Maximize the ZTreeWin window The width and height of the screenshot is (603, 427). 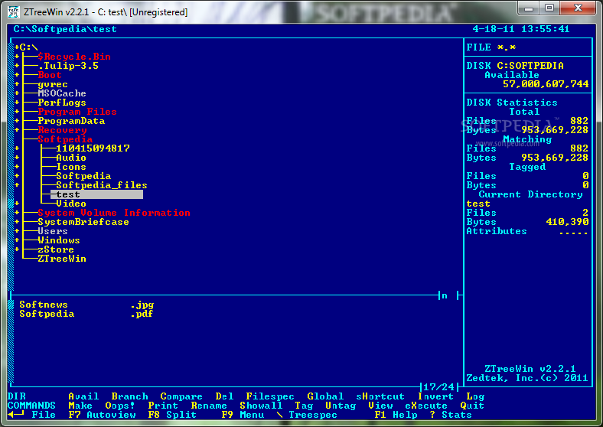point(549,8)
